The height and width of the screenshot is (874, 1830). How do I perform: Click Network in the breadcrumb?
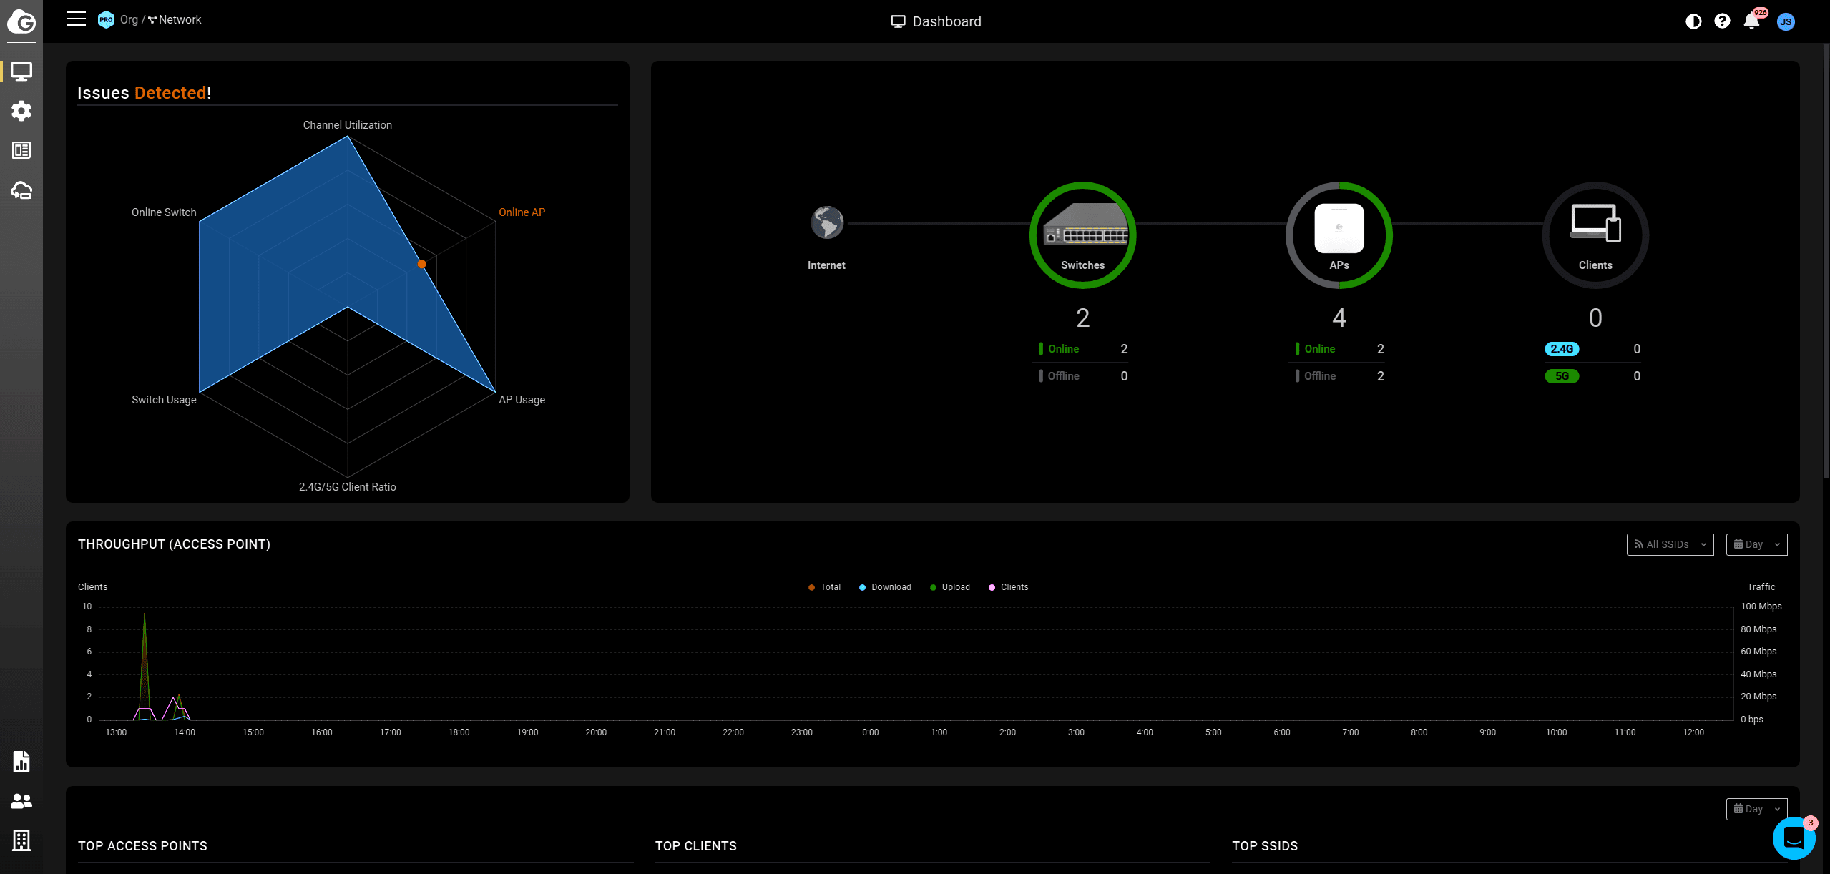pyautogui.click(x=180, y=20)
